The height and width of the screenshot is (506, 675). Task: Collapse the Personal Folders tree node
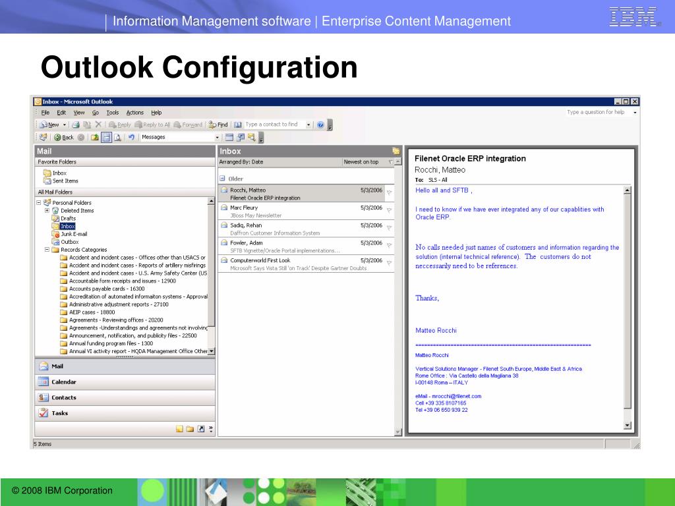tap(38, 203)
